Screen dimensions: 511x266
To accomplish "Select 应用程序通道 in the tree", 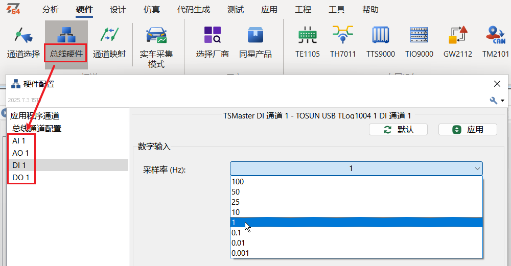I will (x=35, y=116).
